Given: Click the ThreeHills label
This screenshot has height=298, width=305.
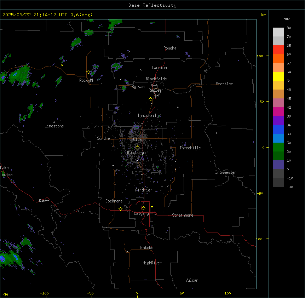Looking at the screenshot, I should [190, 148].
